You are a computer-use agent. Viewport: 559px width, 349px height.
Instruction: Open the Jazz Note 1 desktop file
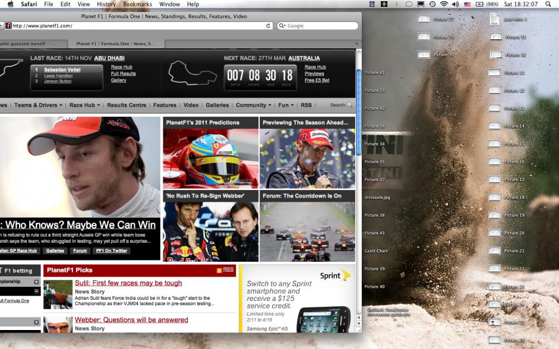(494, 19)
